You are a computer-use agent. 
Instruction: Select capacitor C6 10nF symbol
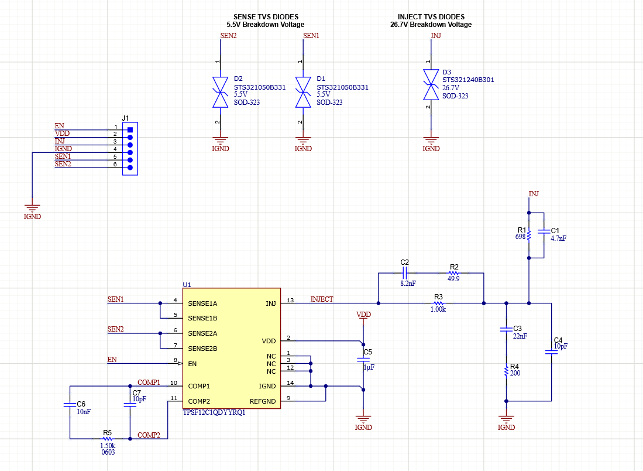click(x=69, y=404)
